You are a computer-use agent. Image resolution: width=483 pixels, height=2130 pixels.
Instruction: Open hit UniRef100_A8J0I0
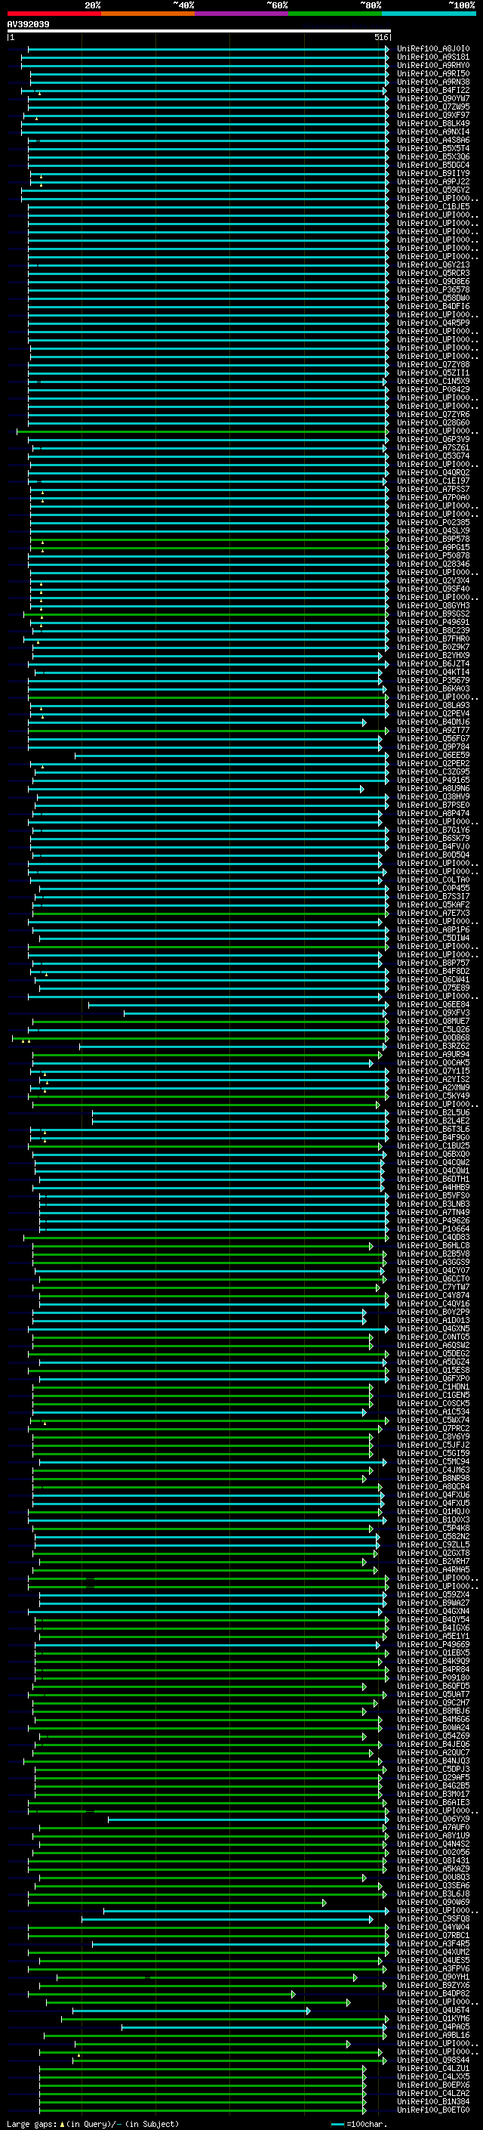[x=433, y=49]
